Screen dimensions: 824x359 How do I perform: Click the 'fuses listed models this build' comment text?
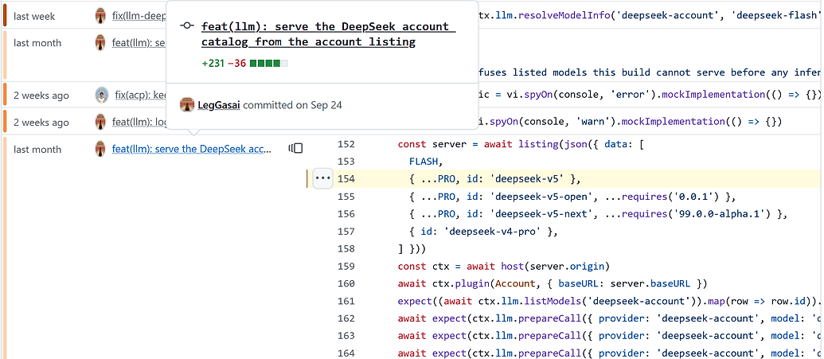tap(650, 72)
